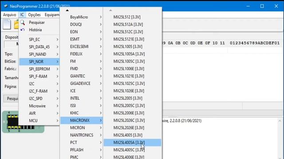Close the open IC menu
This screenshot has width=284, height=159.
tap(22, 15)
